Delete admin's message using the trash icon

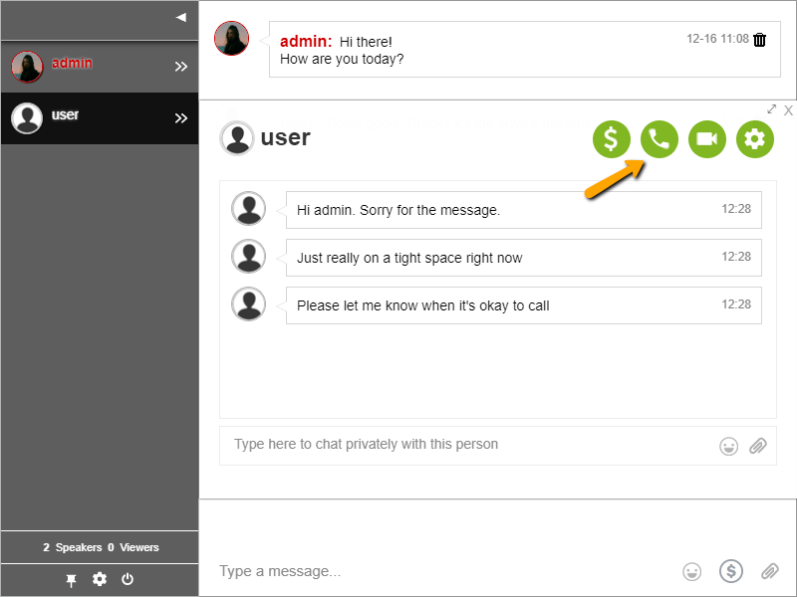pos(759,40)
